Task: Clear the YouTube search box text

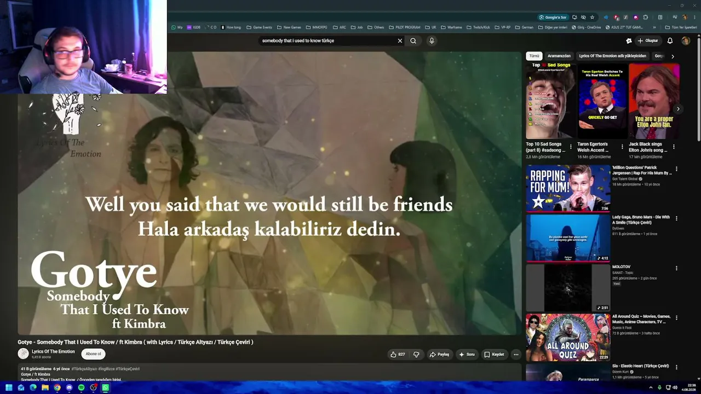Action: click(400, 40)
